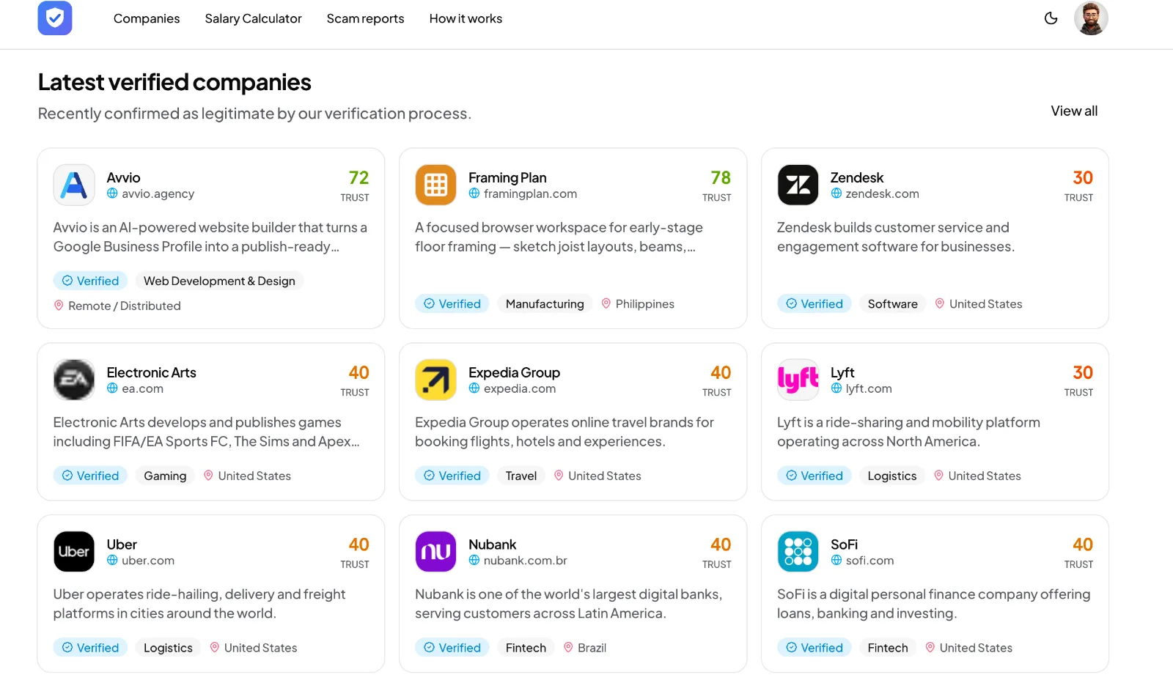Click the location pin beside Remote / Distributed
This screenshot has height=683, width=1173.
pos(59,306)
